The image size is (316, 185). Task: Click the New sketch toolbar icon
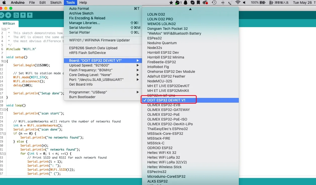click(16, 15)
